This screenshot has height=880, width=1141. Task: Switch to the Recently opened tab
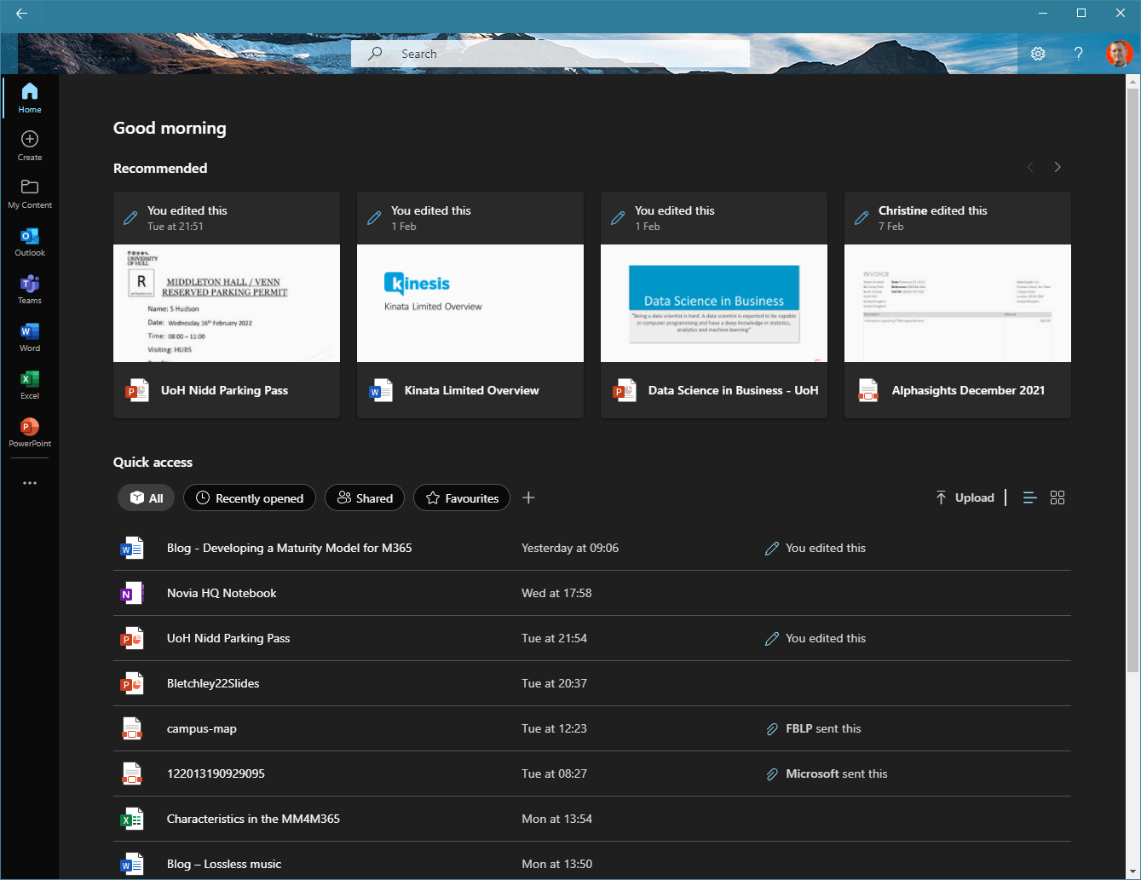(x=249, y=498)
